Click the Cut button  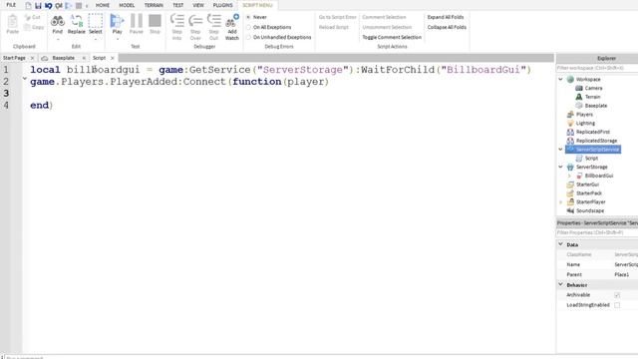click(x=33, y=17)
